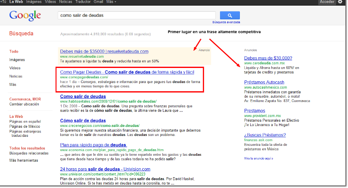348x188 pixels.
Task: Filter by Noticias in left sidebar
Action: 16,76
